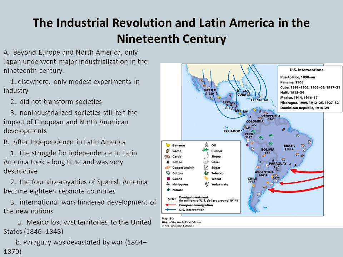Image resolution: width=343 pixels, height=257 pixels.
Task: Click the "Panama, 1903" entry
Action: pyautogui.click(x=292, y=82)
